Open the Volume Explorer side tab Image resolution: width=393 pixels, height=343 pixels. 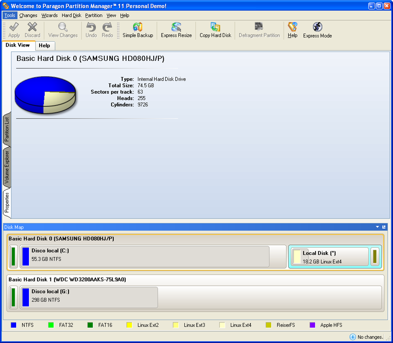pyautogui.click(x=7, y=167)
